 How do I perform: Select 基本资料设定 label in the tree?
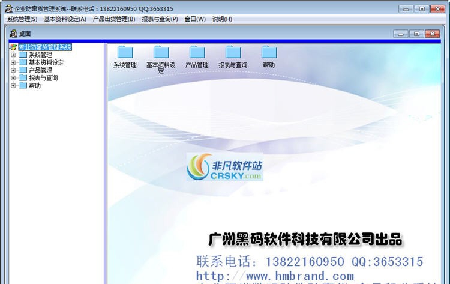click(46, 62)
